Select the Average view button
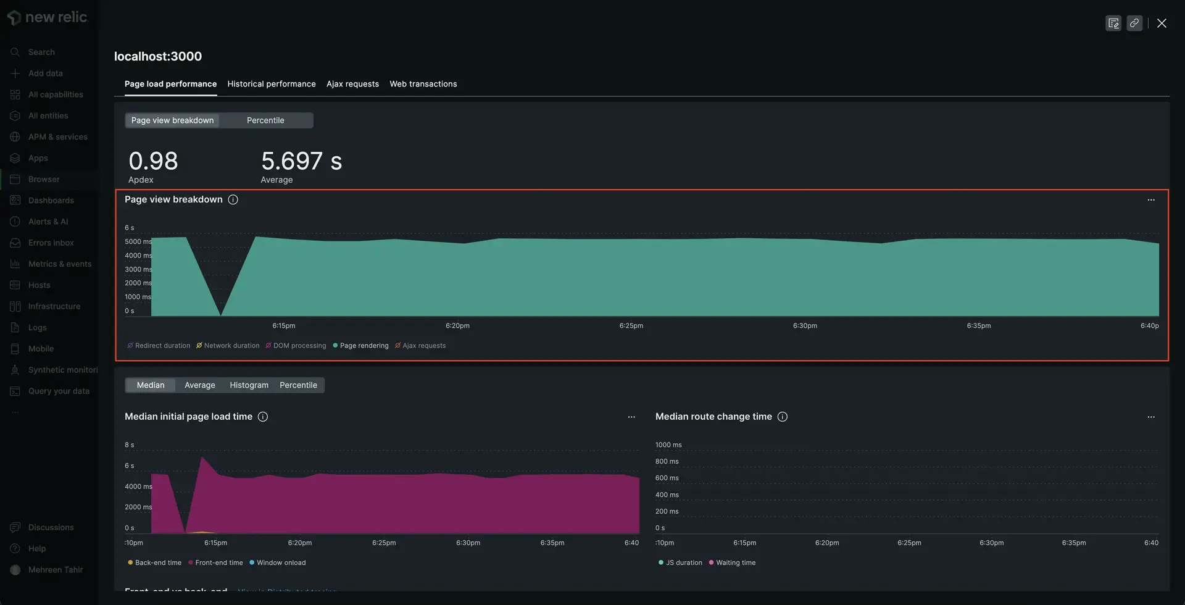1185x605 pixels. tap(200, 385)
